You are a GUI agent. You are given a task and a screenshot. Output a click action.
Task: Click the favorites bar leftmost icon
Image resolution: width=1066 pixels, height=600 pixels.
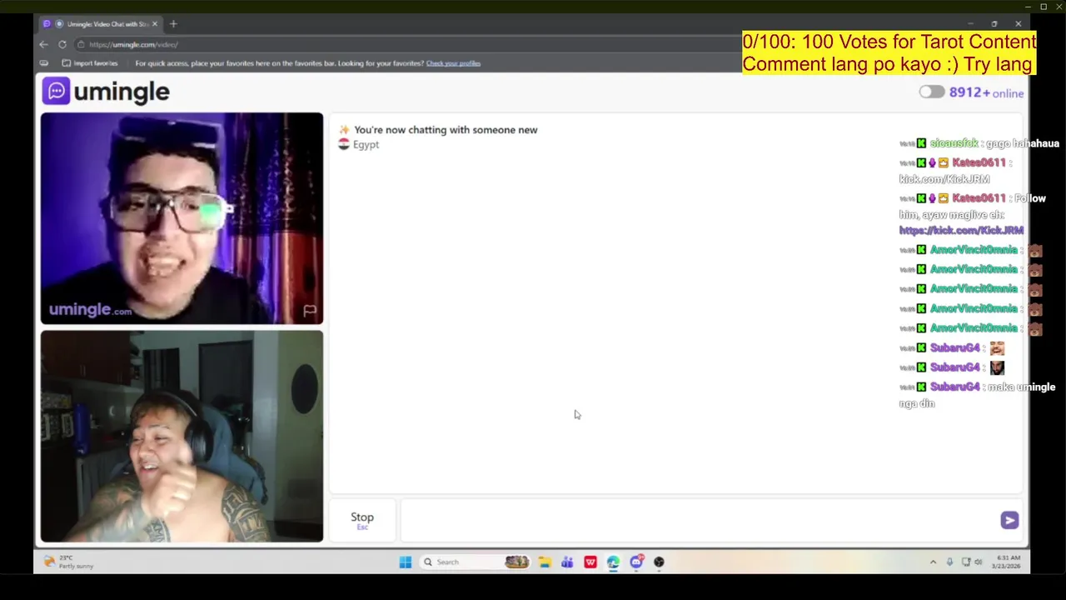44,62
